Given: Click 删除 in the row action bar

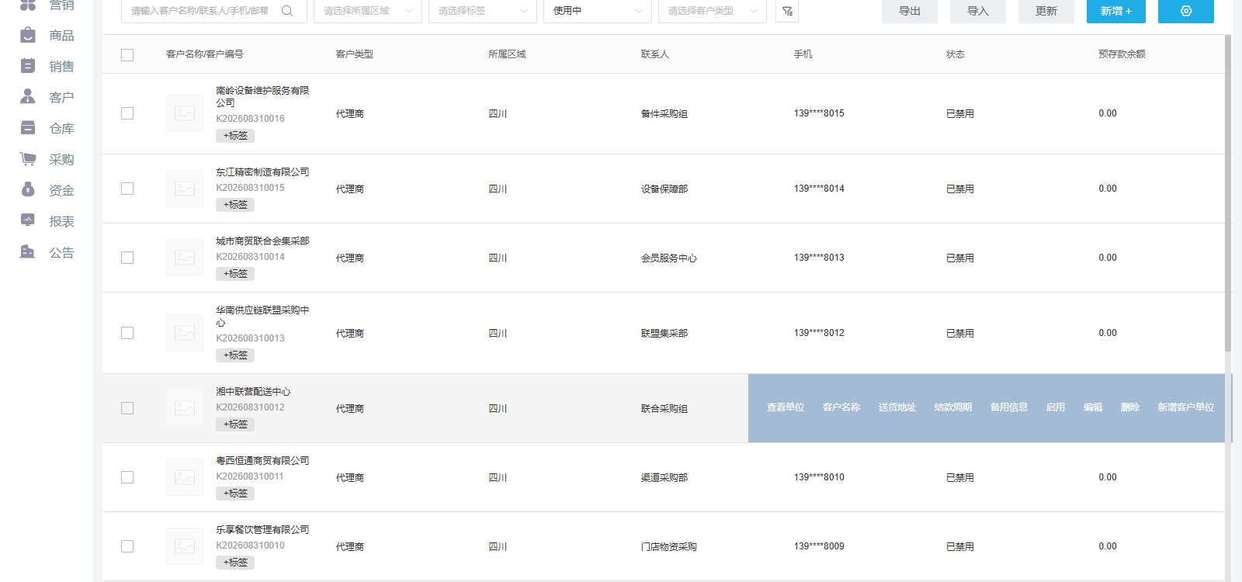Looking at the screenshot, I should 1130,407.
